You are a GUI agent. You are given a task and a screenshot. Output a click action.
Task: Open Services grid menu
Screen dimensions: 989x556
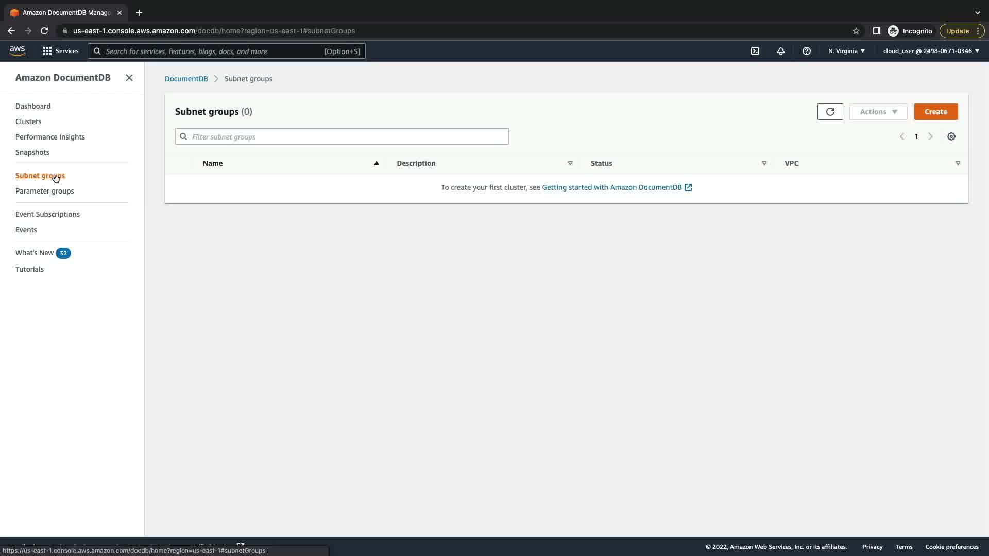click(60, 51)
